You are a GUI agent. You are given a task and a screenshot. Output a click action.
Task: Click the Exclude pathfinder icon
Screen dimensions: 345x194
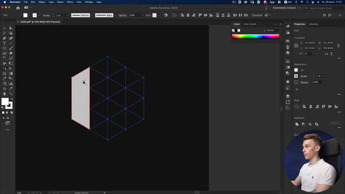316,124
